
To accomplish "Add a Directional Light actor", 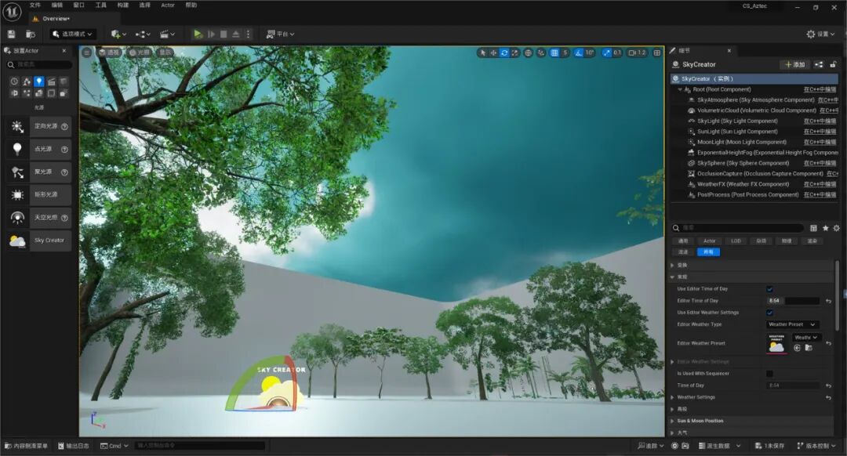I will click(39, 126).
